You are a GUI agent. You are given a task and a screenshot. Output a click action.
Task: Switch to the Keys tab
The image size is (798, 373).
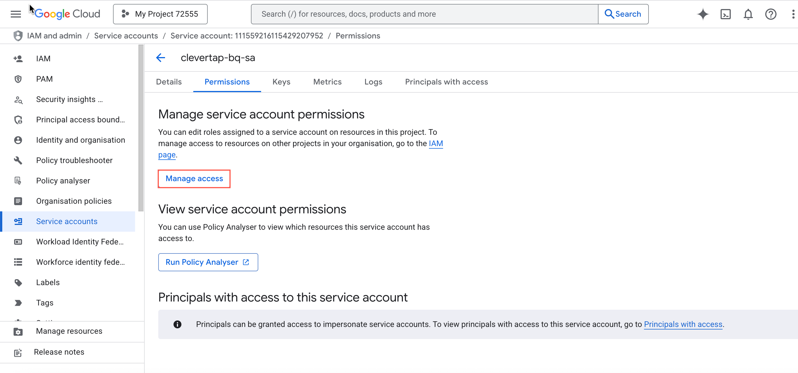(x=281, y=82)
